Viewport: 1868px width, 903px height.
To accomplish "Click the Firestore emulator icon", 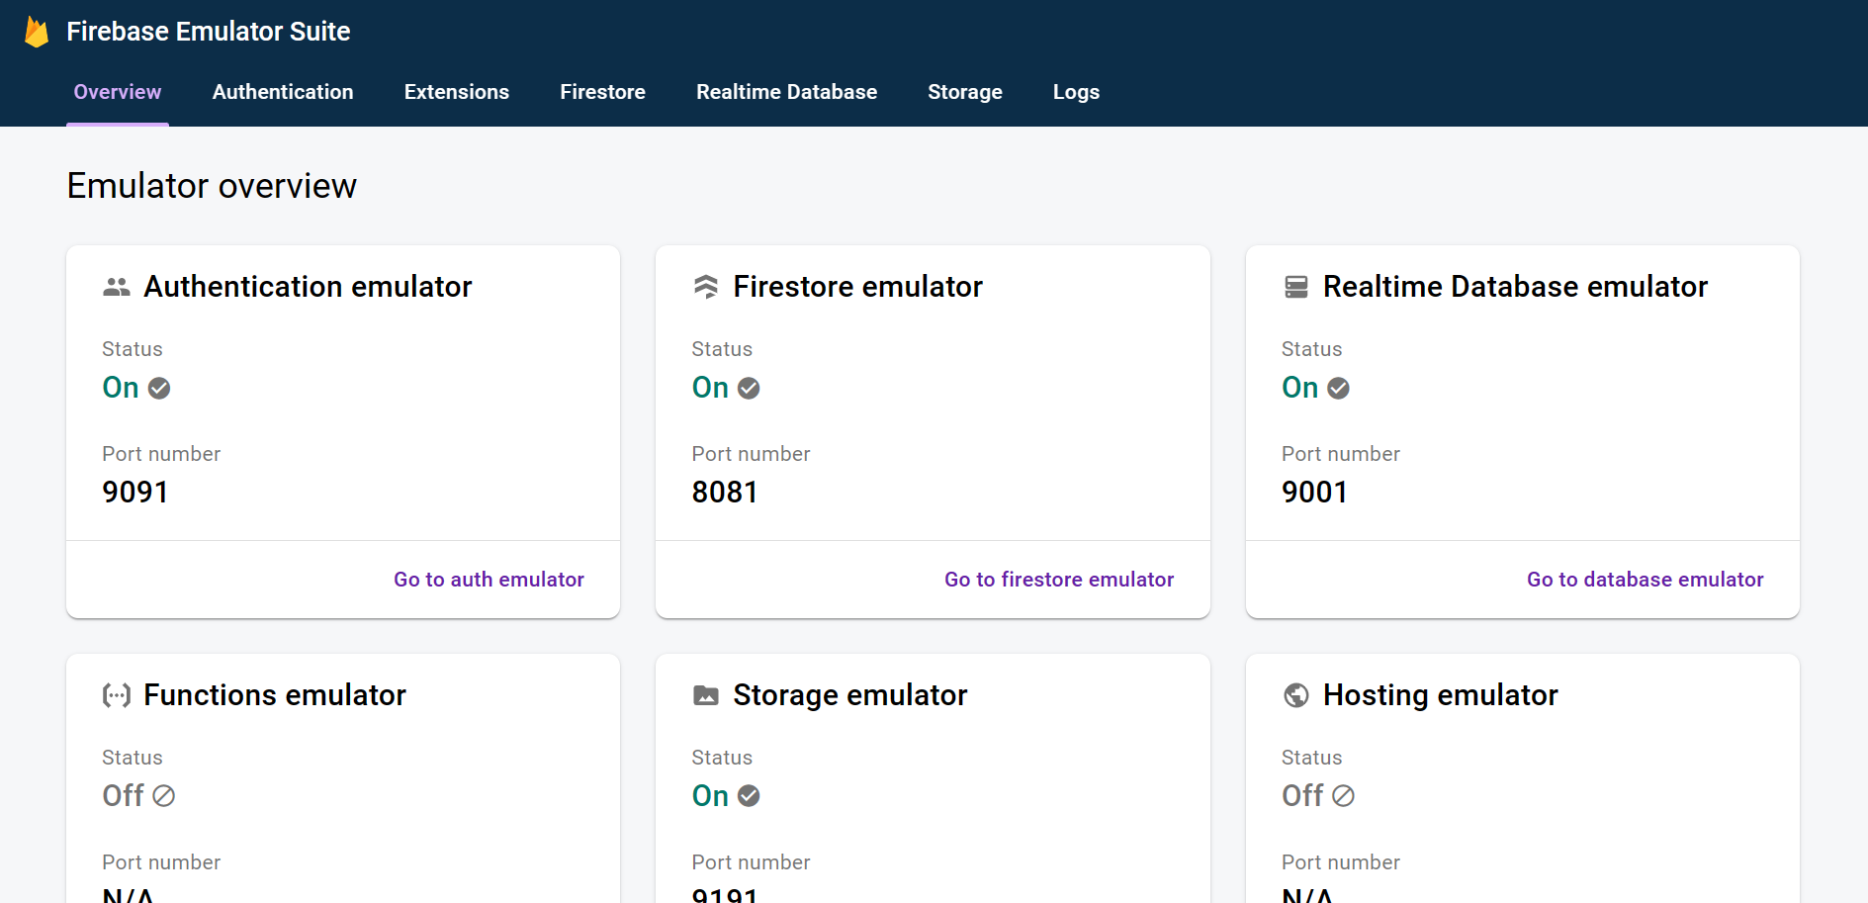I will coord(706,287).
